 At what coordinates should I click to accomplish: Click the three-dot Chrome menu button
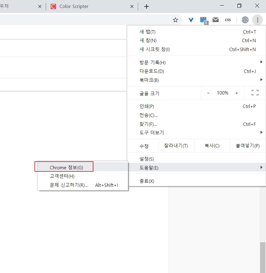click(x=257, y=20)
